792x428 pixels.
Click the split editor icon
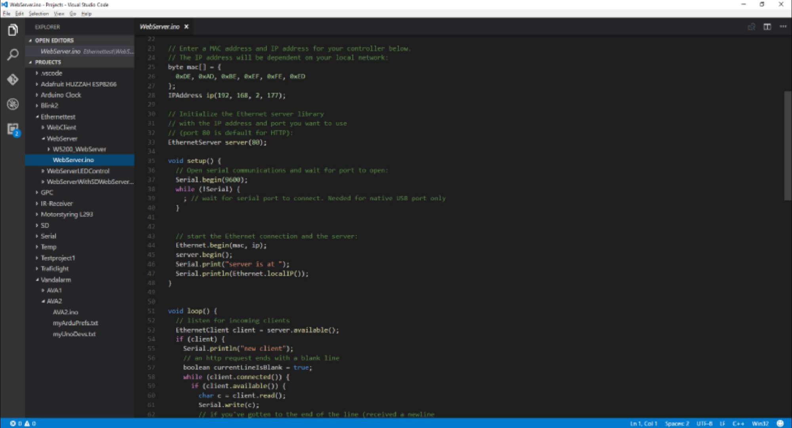(767, 27)
